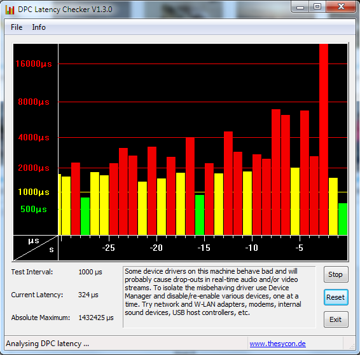Click the Current Latency value 324 µs
360x355 pixels.
click(88, 295)
